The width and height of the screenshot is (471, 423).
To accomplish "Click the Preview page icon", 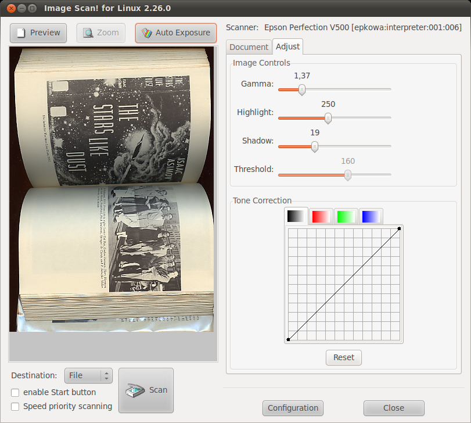I will pos(21,33).
